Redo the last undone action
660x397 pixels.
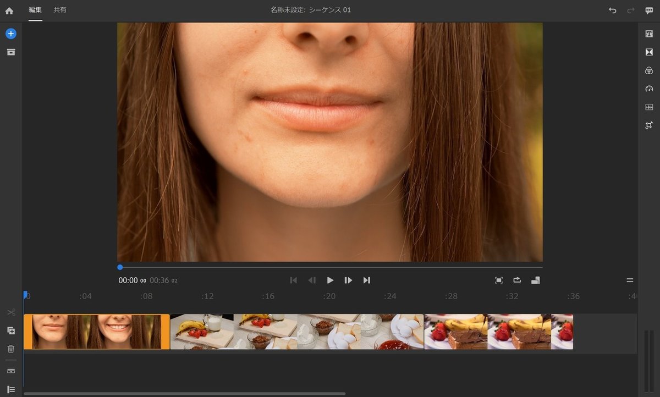coord(631,10)
